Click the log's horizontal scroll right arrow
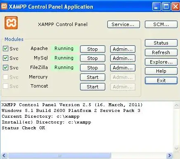Image resolution: width=180 pixels, height=159 pixels. [170, 156]
